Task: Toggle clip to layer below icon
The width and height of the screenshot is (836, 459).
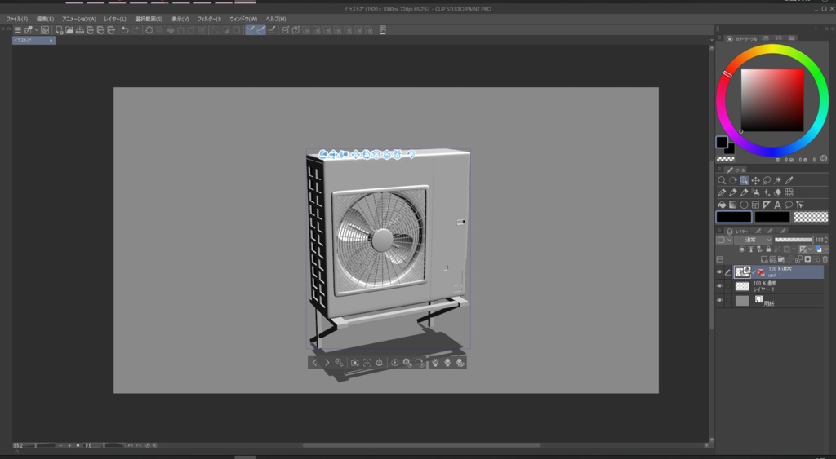Action: pos(742,249)
